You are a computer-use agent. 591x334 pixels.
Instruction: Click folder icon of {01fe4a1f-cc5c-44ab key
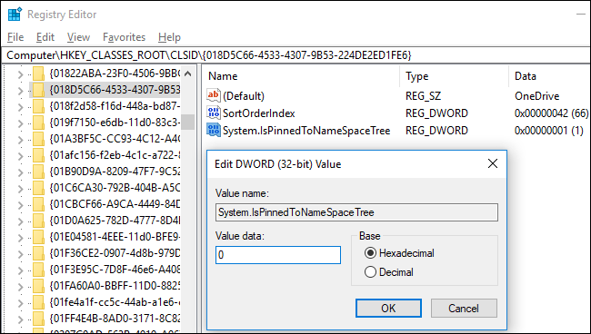pyautogui.click(x=38, y=303)
